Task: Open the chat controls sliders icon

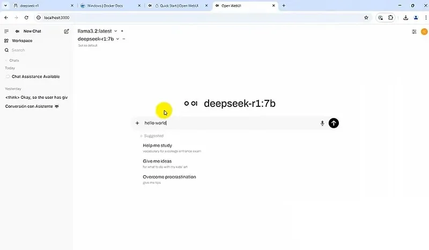Action: [x=414, y=32]
